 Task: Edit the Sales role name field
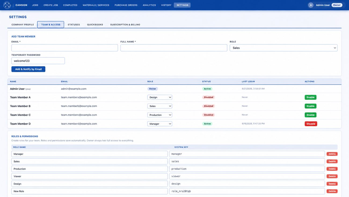tap(89, 161)
